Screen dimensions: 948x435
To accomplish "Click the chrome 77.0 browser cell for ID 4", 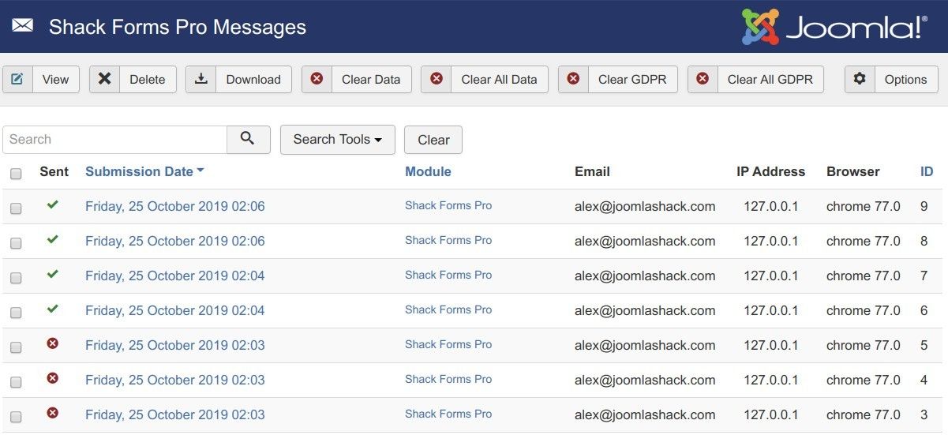I will point(864,380).
